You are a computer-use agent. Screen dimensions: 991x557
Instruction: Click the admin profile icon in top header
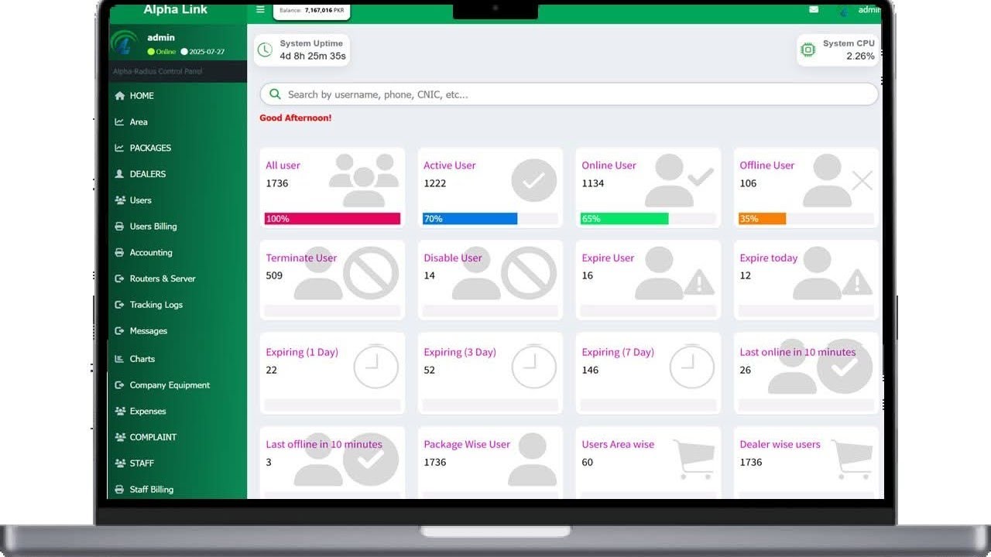click(x=844, y=10)
